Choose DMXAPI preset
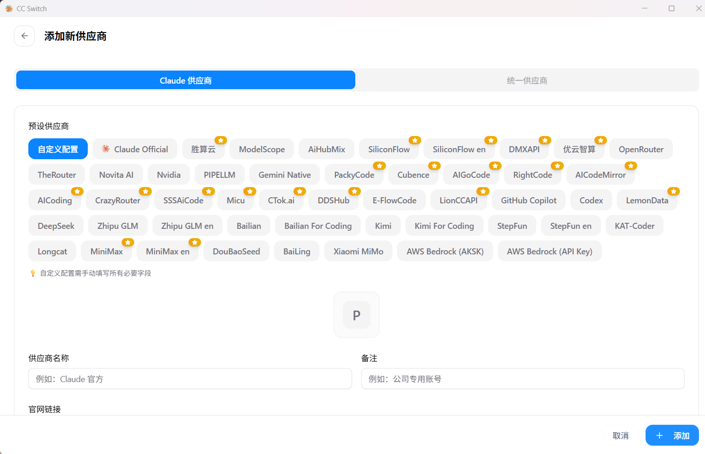 [524, 149]
